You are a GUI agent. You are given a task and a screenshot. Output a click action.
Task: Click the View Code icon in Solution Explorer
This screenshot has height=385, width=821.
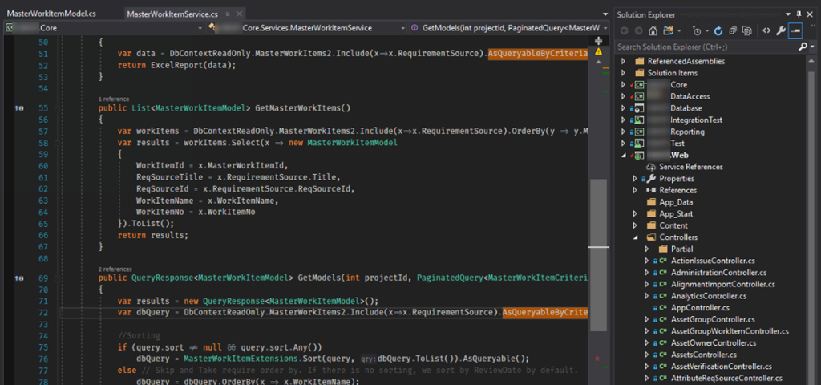pyautogui.click(x=766, y=31)
